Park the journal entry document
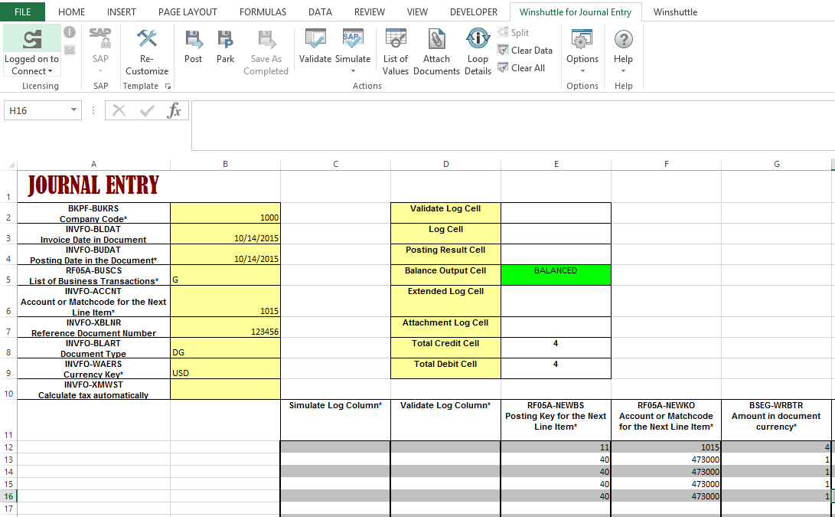 coord(225,46)
